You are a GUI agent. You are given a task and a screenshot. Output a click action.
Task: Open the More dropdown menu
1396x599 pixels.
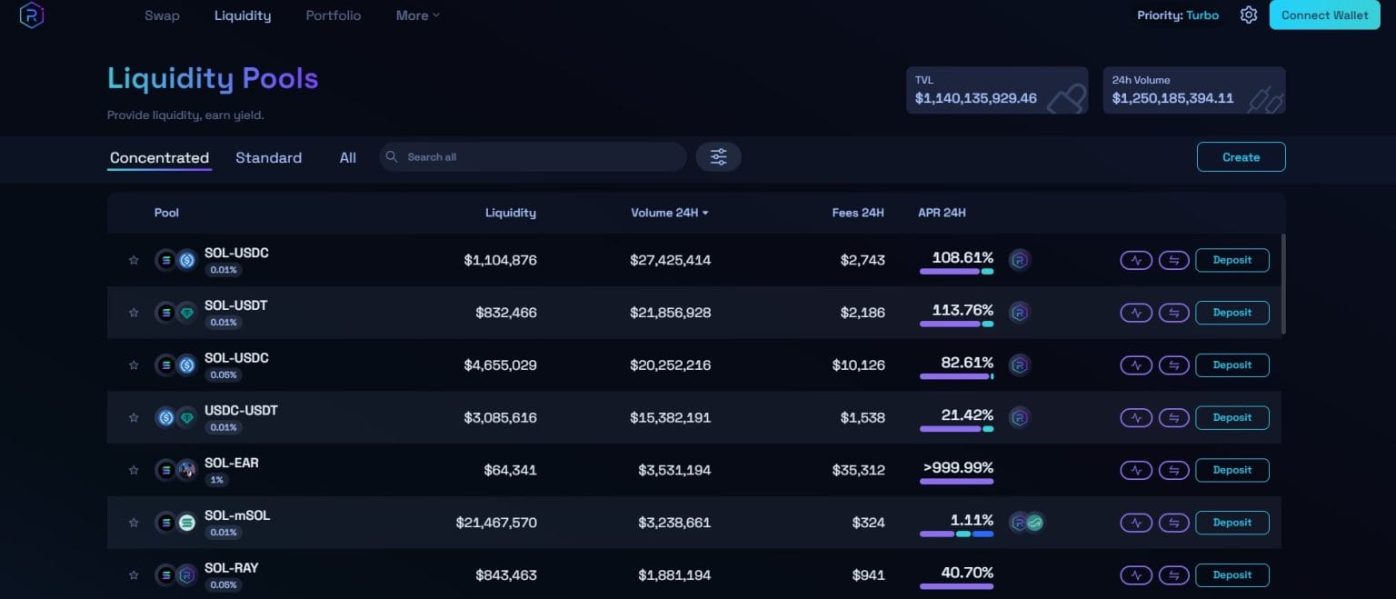pos(416,15)
